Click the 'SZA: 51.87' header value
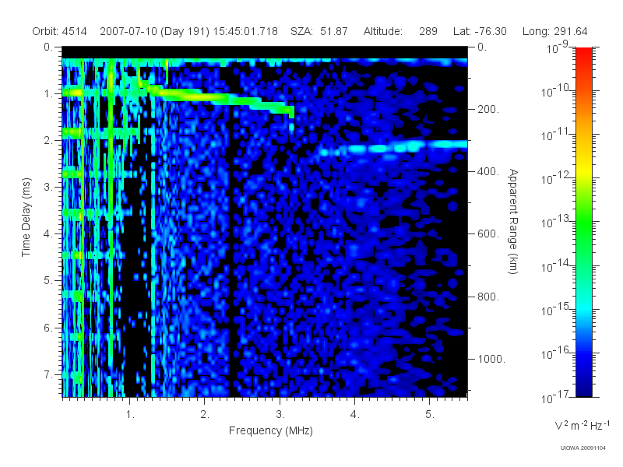The image size is (623, 467). [319, 31]
